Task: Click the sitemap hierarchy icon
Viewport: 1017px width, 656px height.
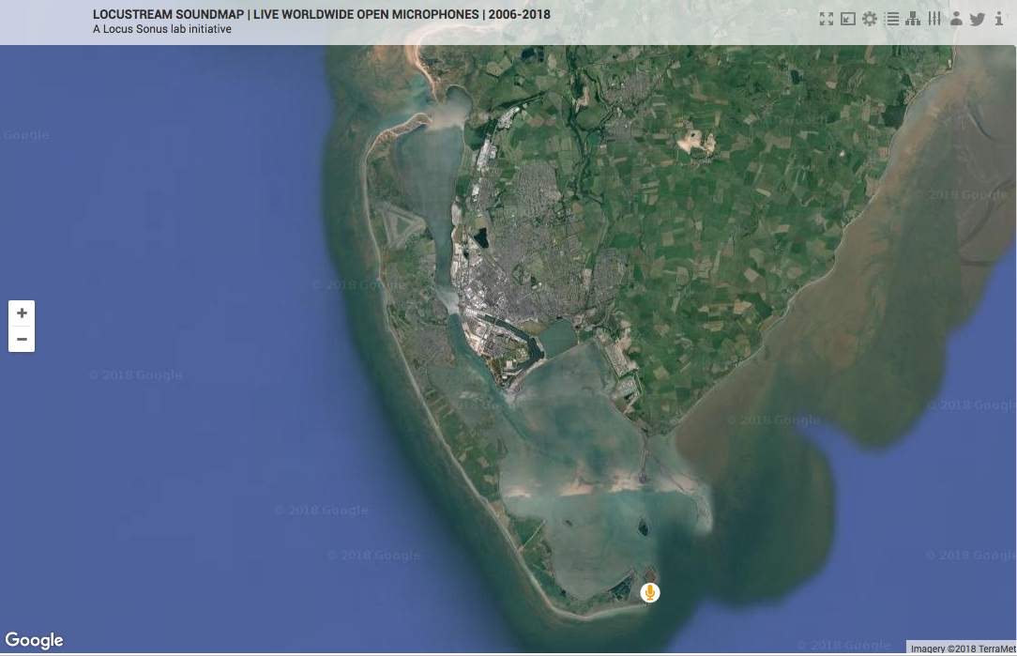Action: pos(913,19)
